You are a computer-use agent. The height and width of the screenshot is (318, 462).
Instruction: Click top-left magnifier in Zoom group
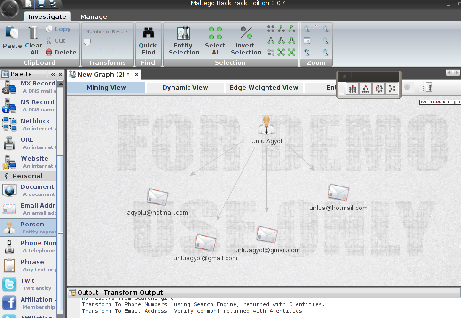(x=307, y=29)
